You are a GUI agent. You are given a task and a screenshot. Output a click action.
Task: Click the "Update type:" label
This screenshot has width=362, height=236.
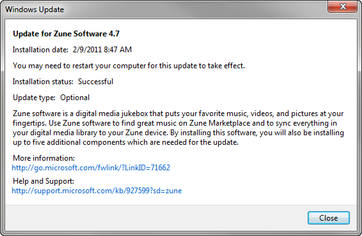click(34, 98)
